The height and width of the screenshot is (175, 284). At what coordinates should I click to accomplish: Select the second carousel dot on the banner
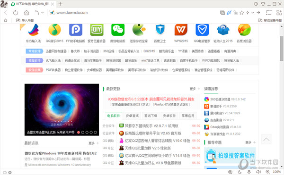click(82, 132)
